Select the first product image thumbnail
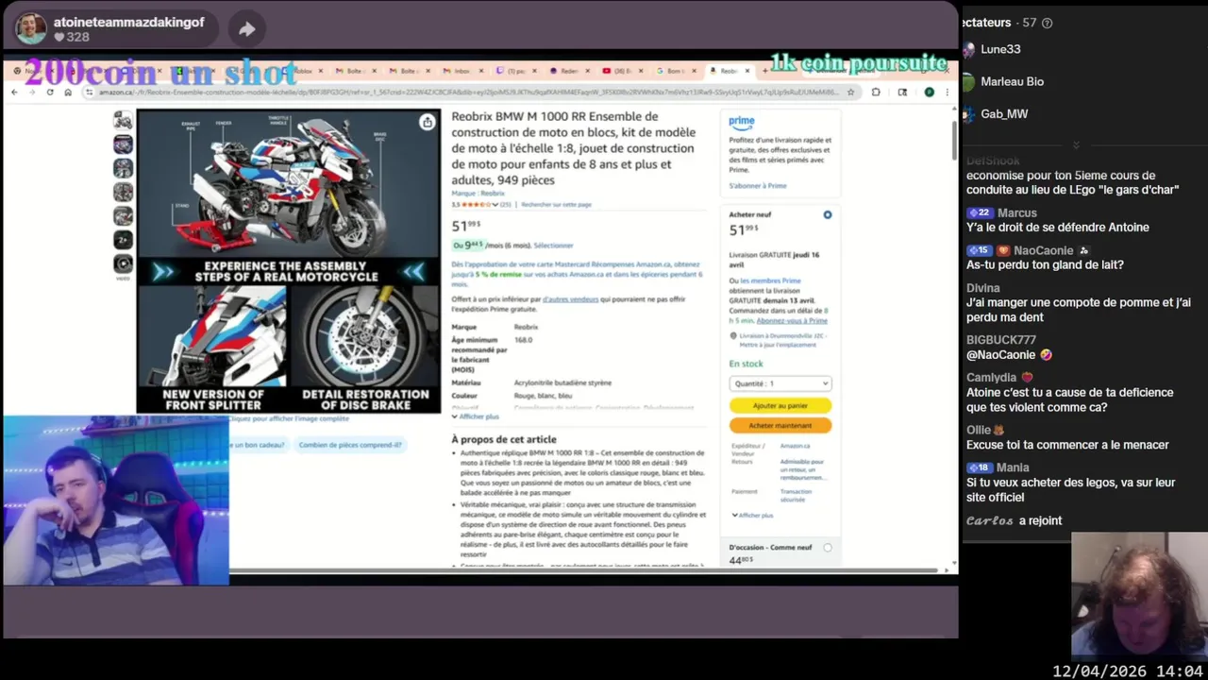This screenshot has height=680, width=1208. (123, 120)
